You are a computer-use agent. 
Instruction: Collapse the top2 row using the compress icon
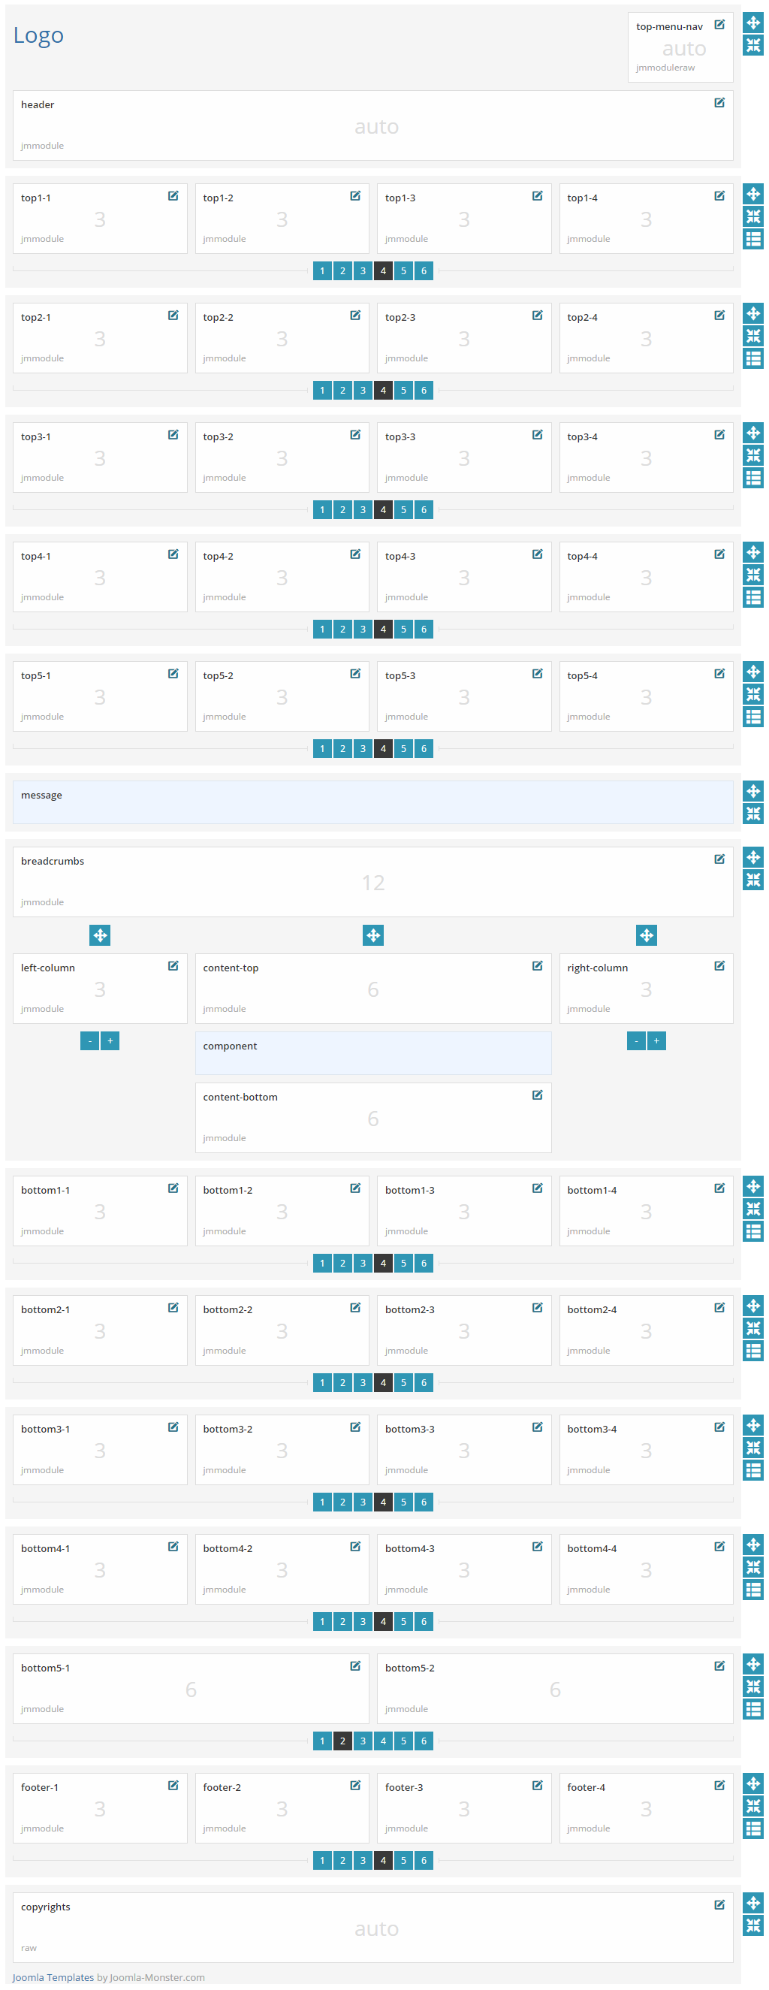[x=752, y=336]
